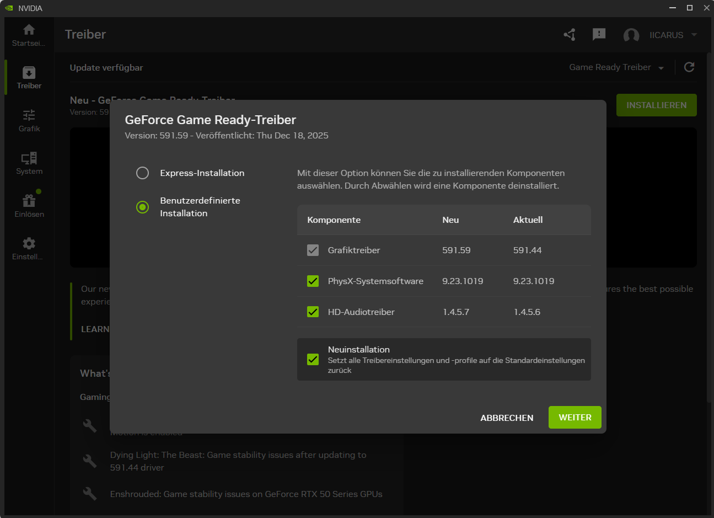Uncheck the PhysX-Systemsoftware checkbox
714x518 pixels.
313,281
